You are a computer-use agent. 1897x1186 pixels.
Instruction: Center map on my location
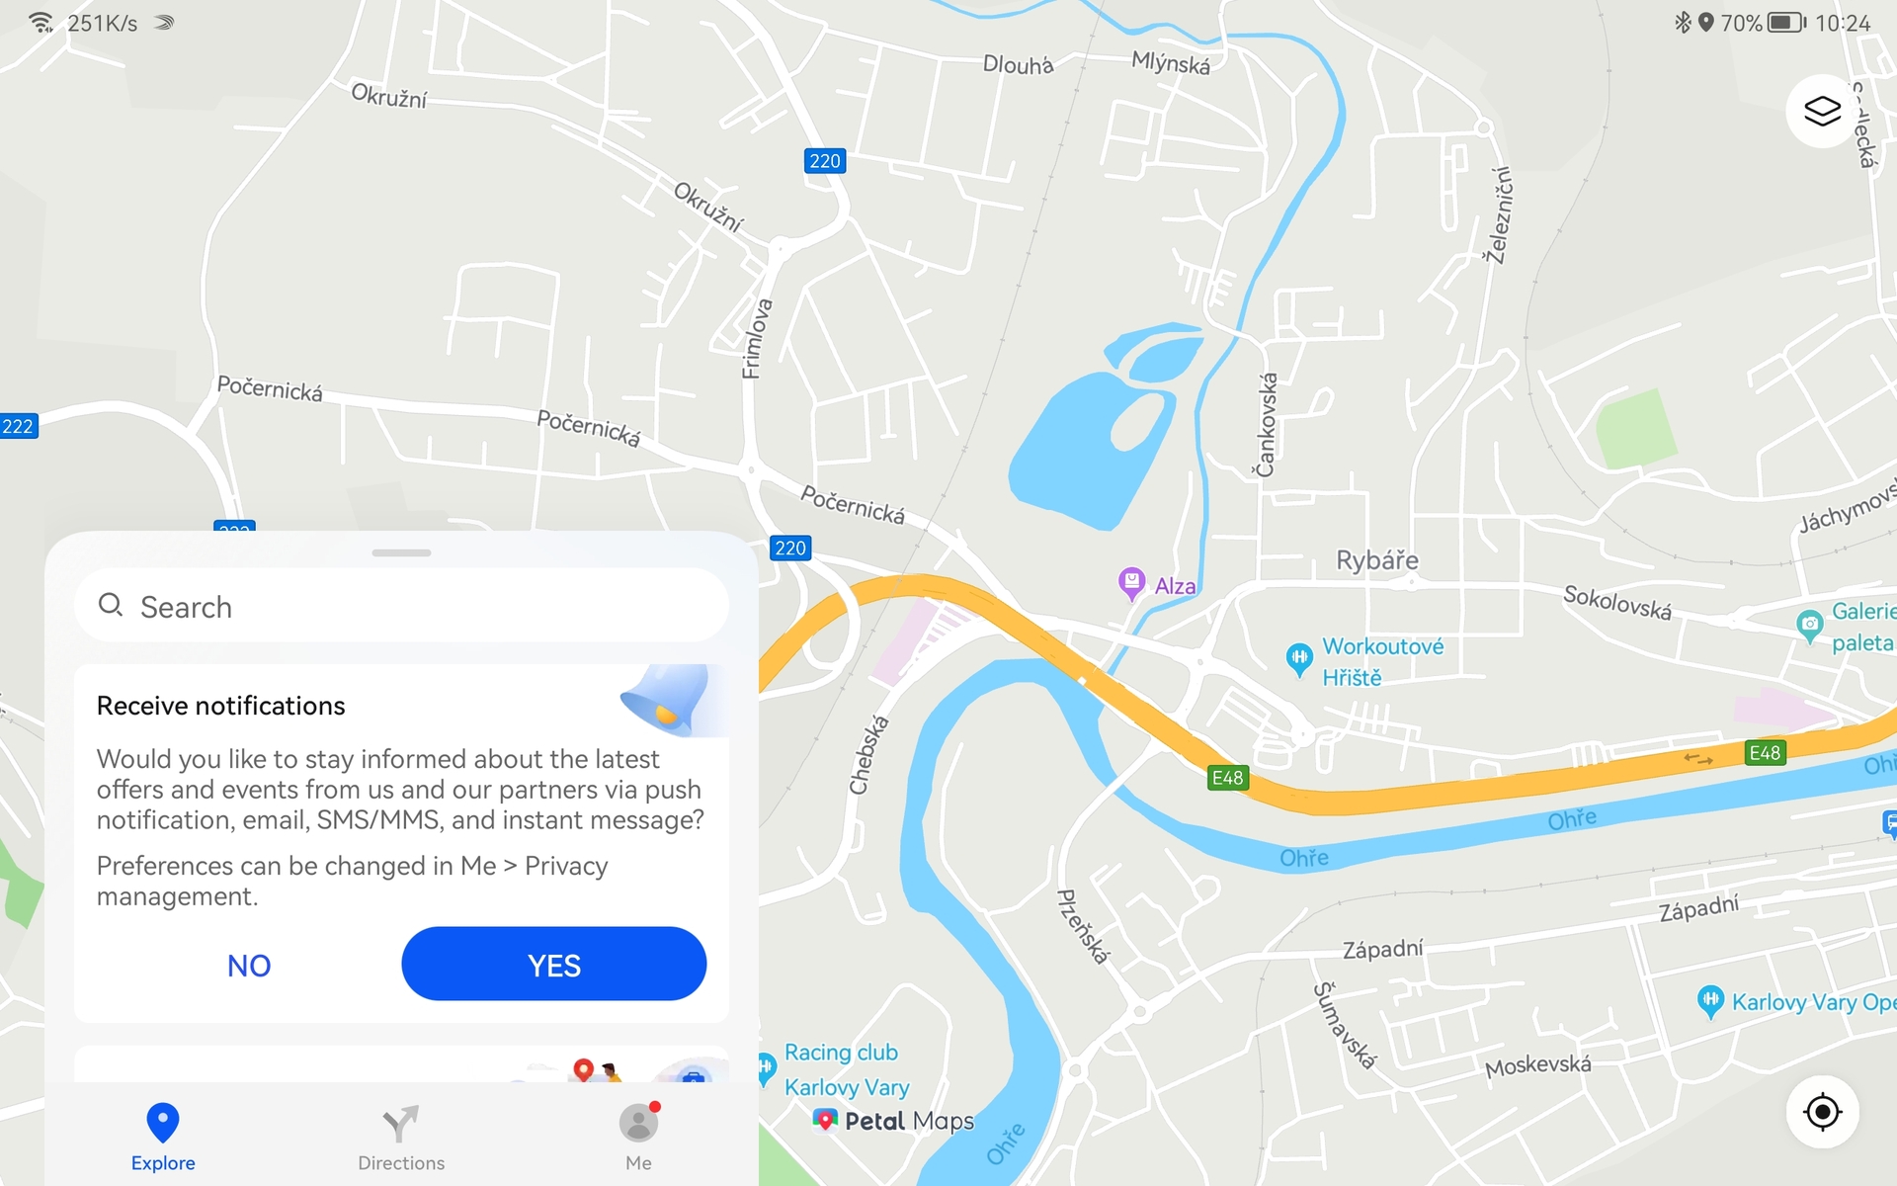point(1822,1112)
